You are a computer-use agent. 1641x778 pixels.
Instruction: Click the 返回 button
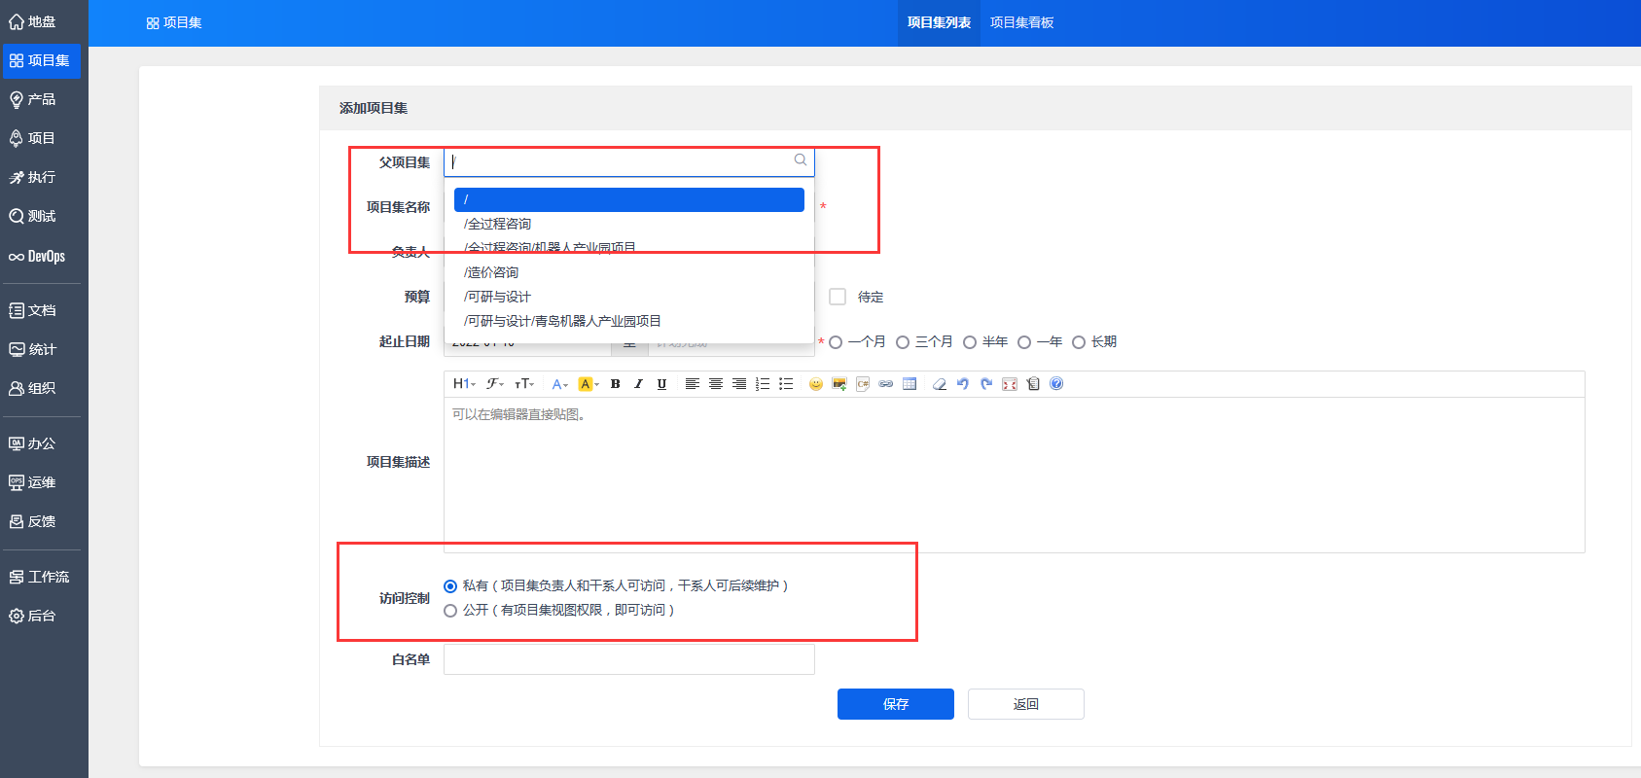(x=1025, y=704)
